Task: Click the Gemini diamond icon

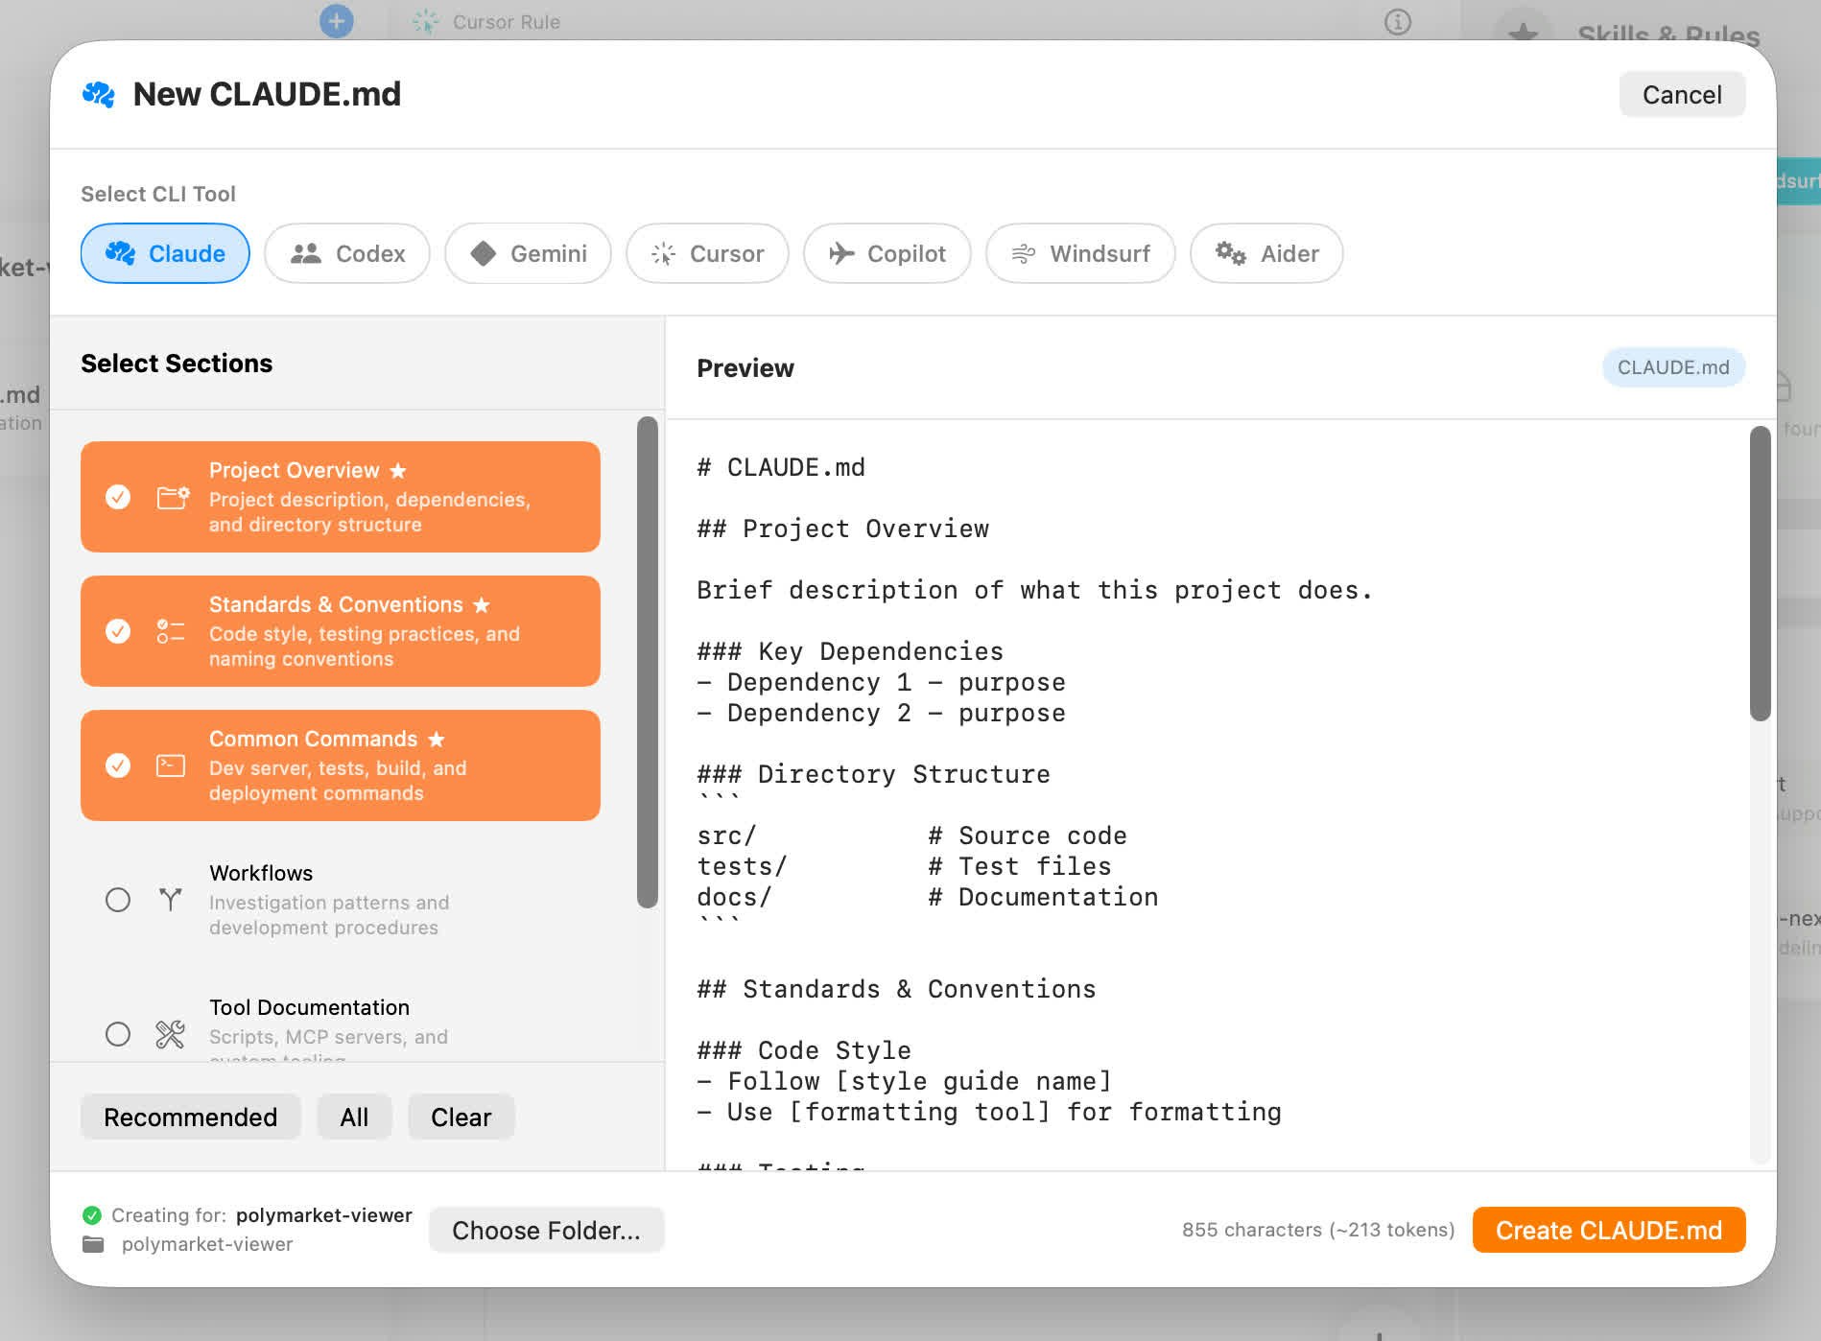Action: (x=485, y=253)
